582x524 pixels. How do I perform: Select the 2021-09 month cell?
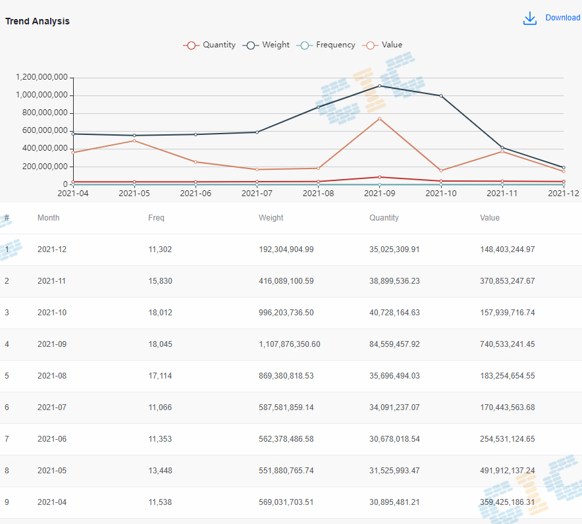click(52, 344)
